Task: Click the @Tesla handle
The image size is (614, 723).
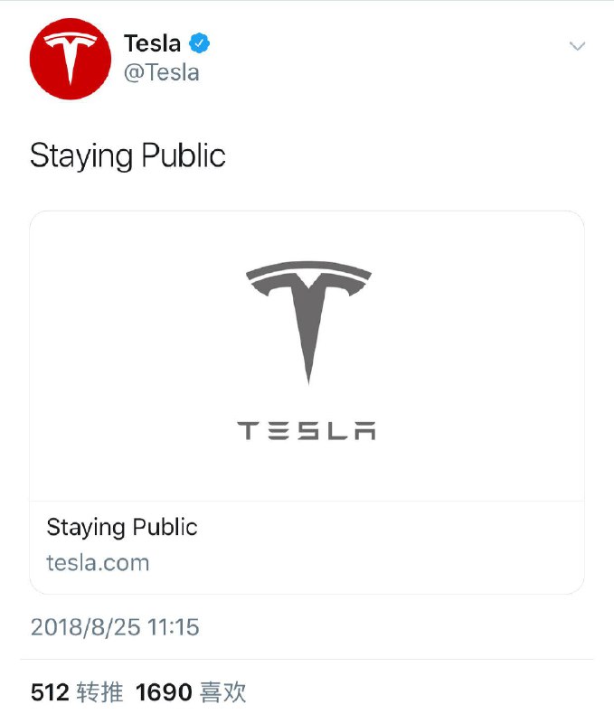Action: [161, 72]
